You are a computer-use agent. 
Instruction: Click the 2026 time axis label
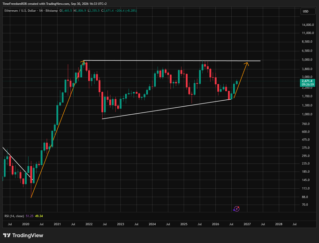(x=215, y=224)
